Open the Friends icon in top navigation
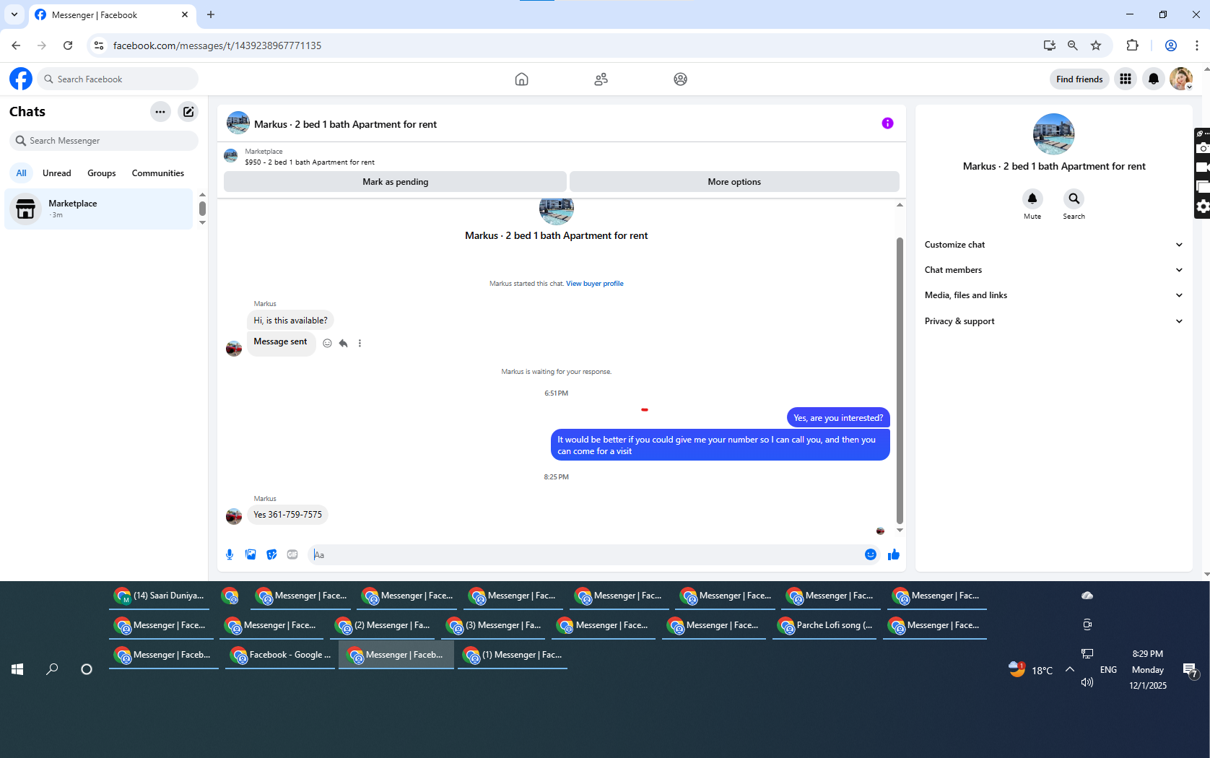The image size is (1210, 758). pyautogui.click(x=601, y=79)
